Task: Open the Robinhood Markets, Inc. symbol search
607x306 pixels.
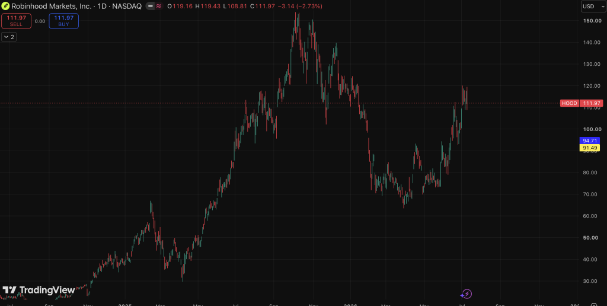Action: click(x=51, y=6)
